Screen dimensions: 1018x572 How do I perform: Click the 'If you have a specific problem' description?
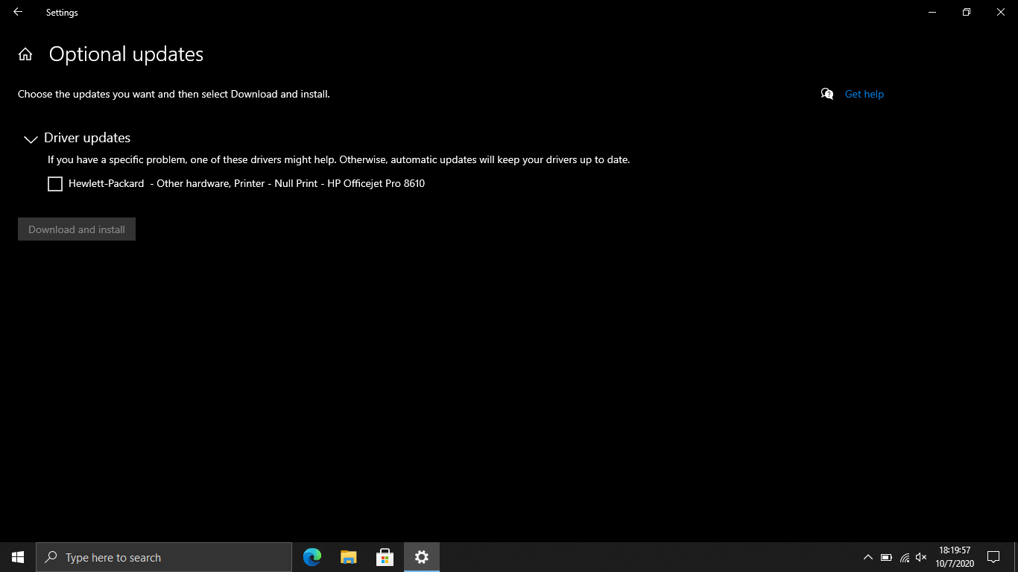click(339, 159)
